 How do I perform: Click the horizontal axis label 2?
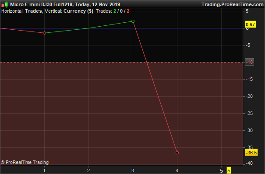88,171
